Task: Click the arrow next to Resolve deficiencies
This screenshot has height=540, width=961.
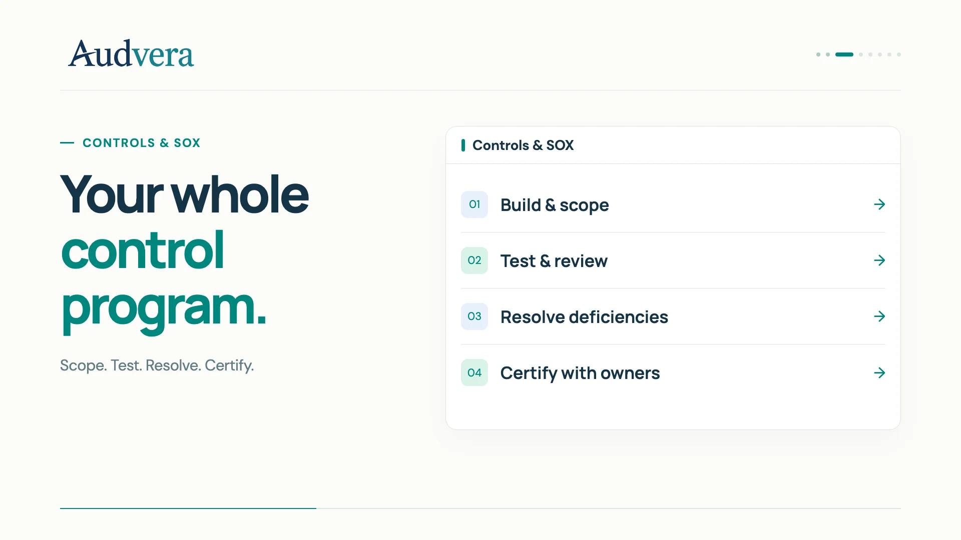Action: pyautogui.click(x=879, y=316)
